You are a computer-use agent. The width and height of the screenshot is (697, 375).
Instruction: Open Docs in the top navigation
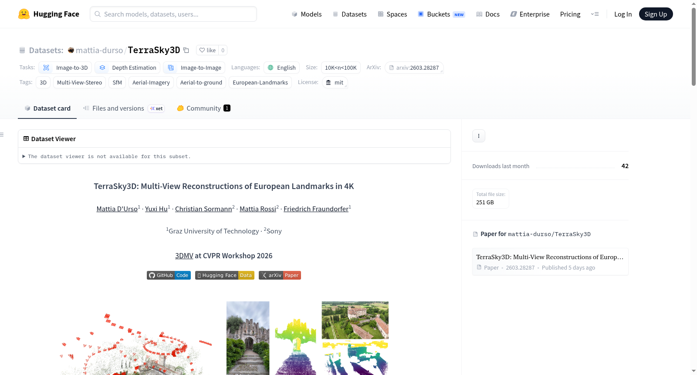tap(487, 14)
